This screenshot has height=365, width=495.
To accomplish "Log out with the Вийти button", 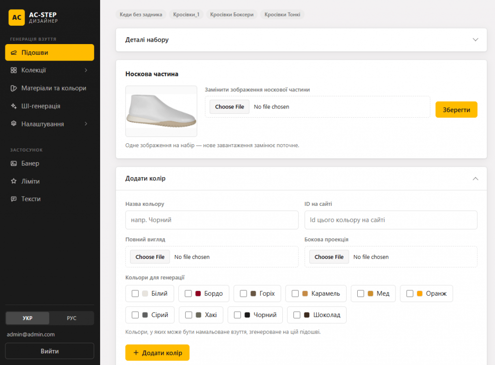I will [50, 351].
